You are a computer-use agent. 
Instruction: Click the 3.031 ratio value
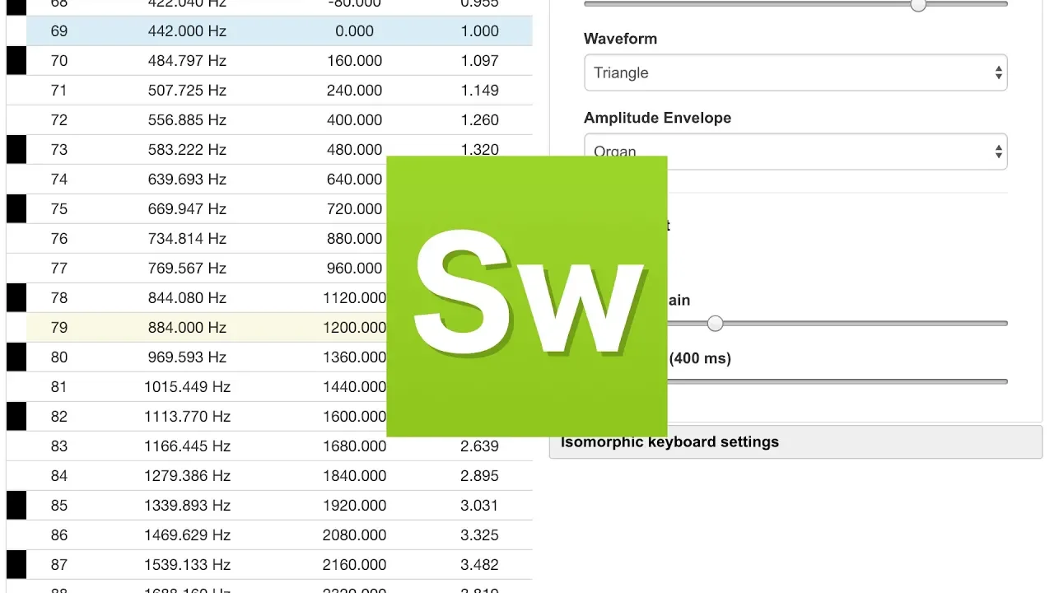point(479,506)
